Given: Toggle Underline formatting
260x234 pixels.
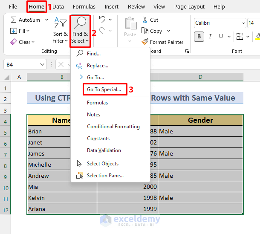Looking at the screenshot, I should tap(221, 36).
